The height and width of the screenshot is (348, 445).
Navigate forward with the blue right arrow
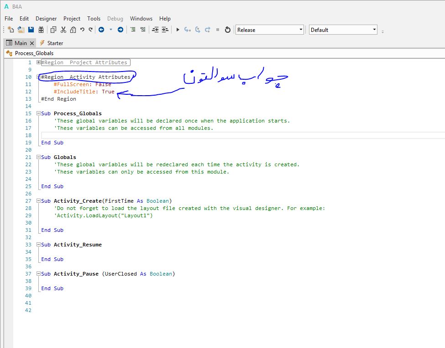[120, 30]
